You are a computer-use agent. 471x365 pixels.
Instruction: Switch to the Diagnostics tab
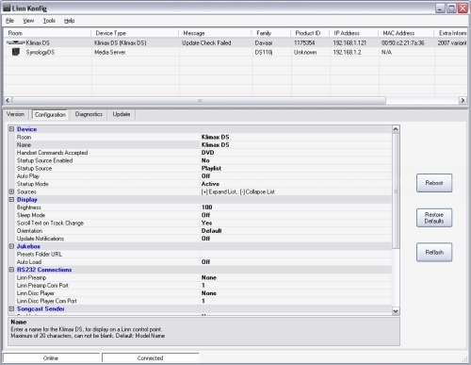coord(89,114)
